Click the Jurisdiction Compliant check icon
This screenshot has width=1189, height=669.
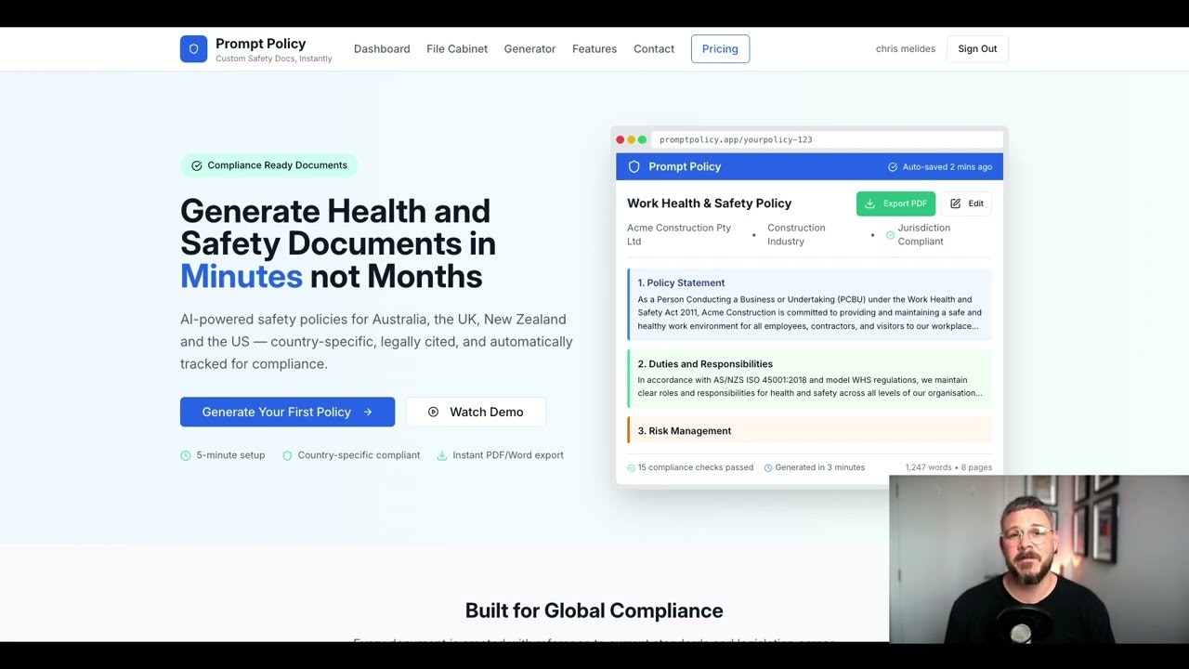[x=891, y=235]
